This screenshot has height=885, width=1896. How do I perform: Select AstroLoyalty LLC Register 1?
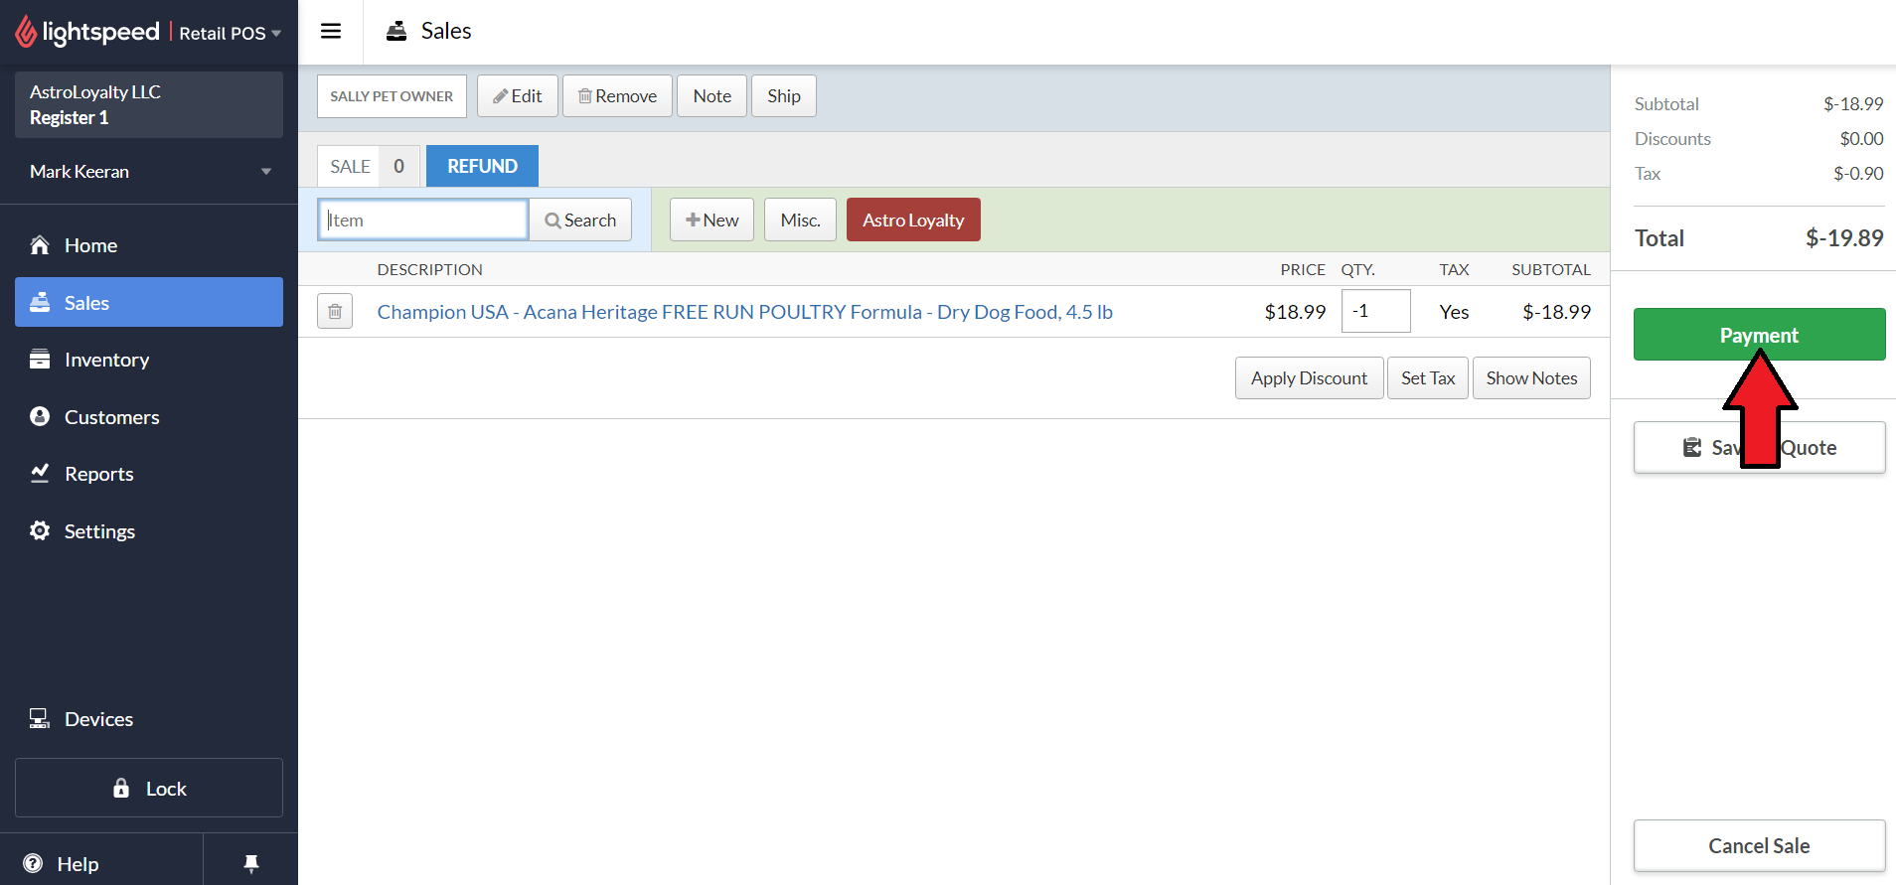click(149, 104)
